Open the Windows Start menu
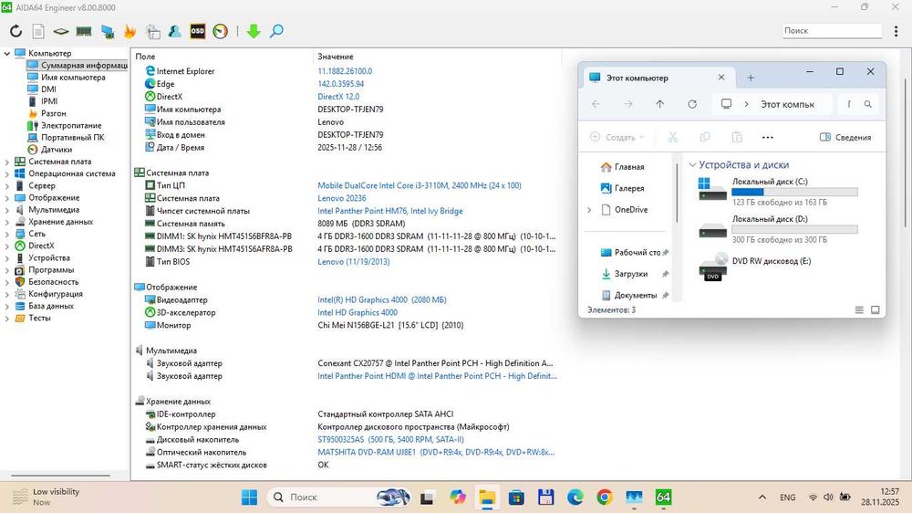This screenshot has height=513, width=912. (x=250, y=497)
